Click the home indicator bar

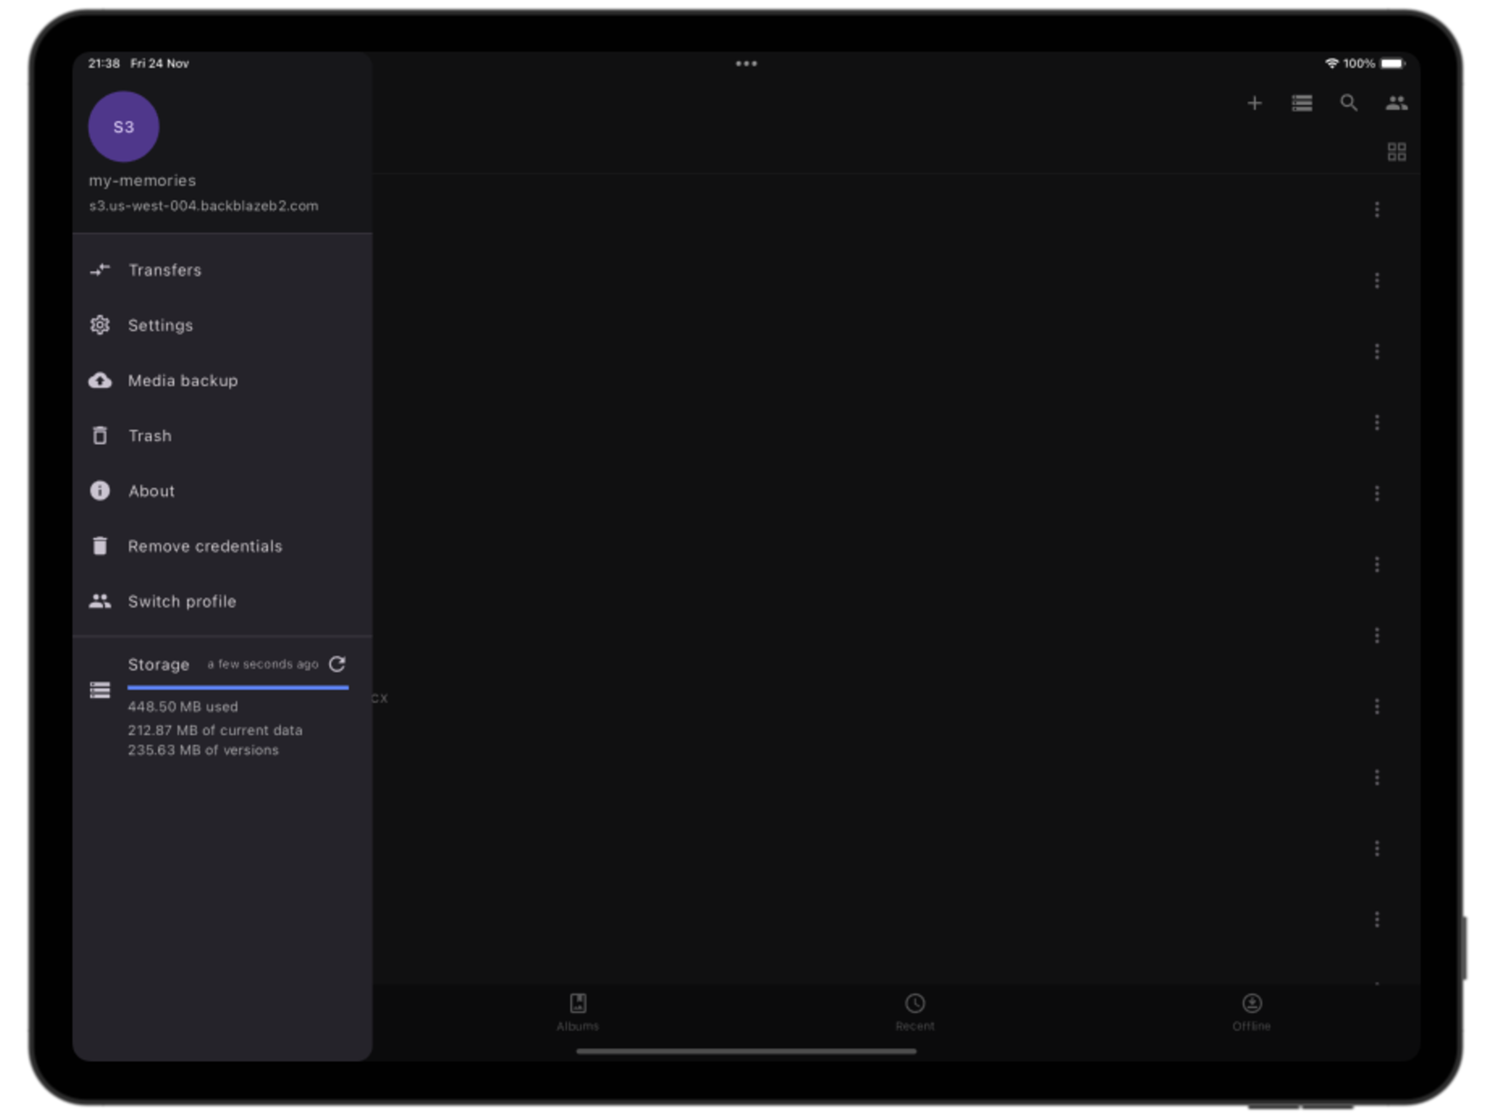pos(746,1052)
